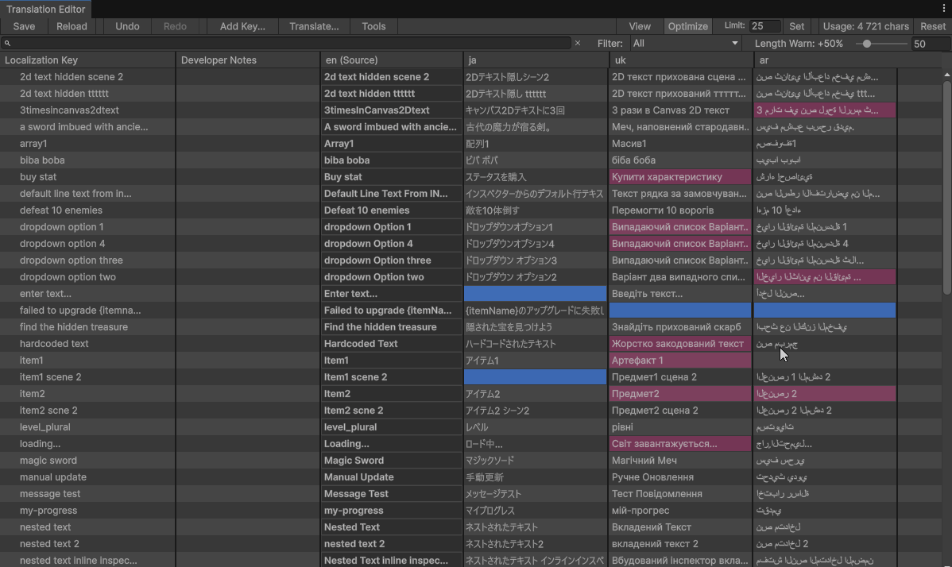This screenshot has height=567, width=952.
Task: Select the magic sword localization key row
Action: pos(48,460)
